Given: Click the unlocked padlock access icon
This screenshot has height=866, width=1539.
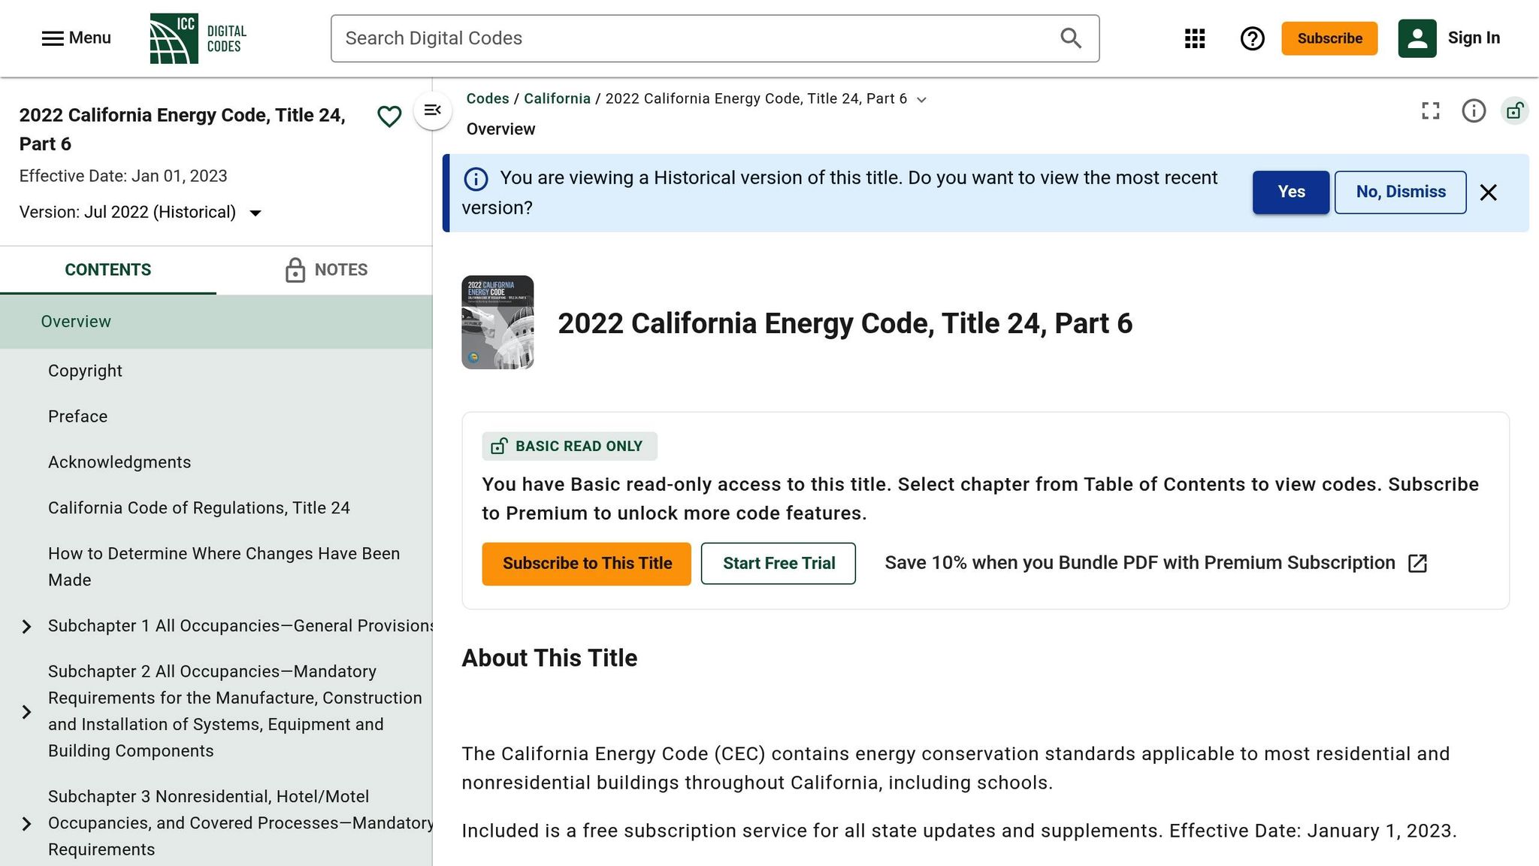Looking at the screenshot, I should (x=1514, y=111).
